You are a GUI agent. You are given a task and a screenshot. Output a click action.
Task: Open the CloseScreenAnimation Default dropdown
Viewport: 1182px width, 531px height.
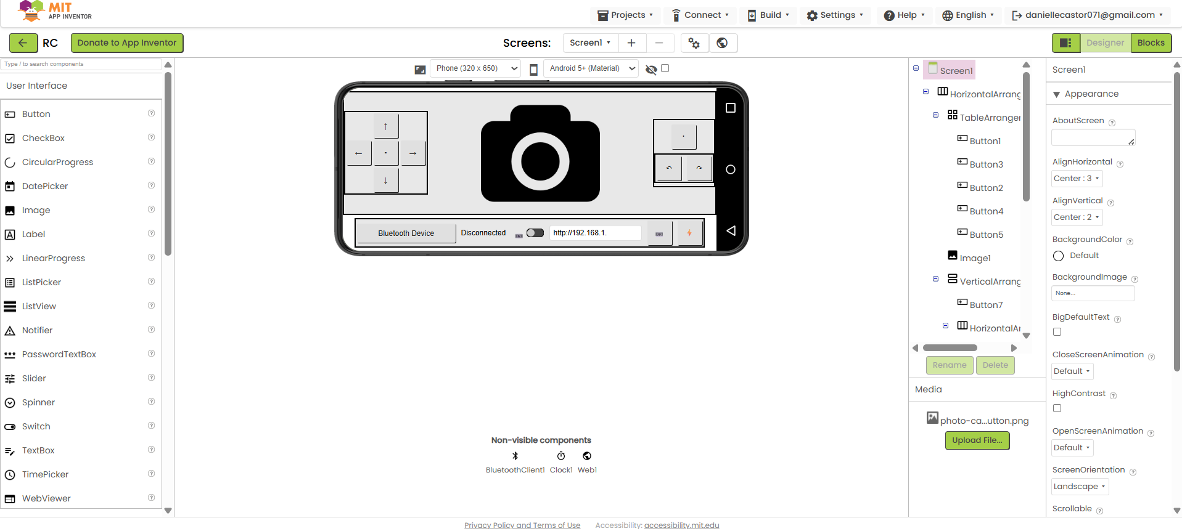click(1072, 371)
